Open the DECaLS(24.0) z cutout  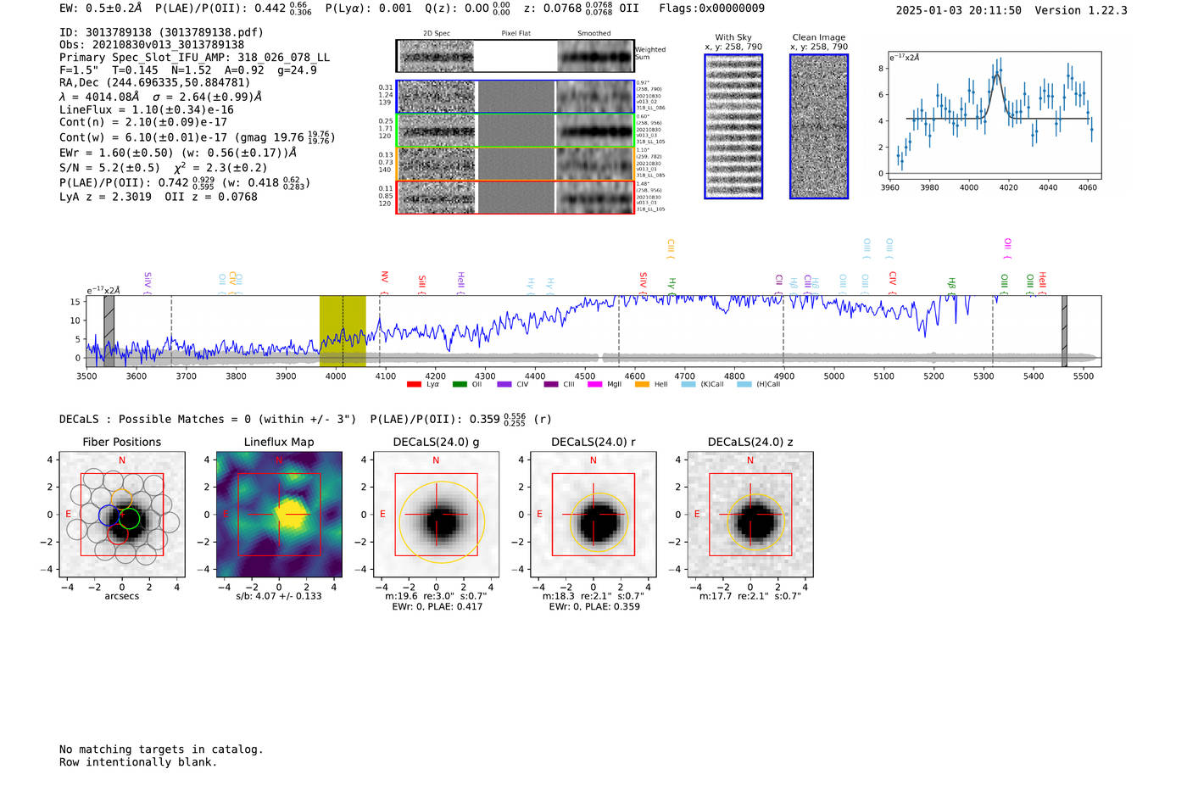750,515
